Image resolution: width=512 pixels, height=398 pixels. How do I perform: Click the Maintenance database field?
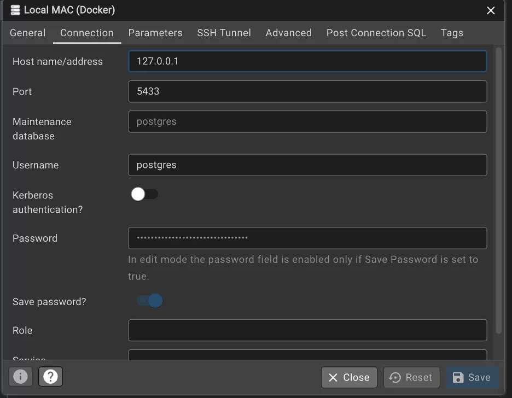[307, 121]
